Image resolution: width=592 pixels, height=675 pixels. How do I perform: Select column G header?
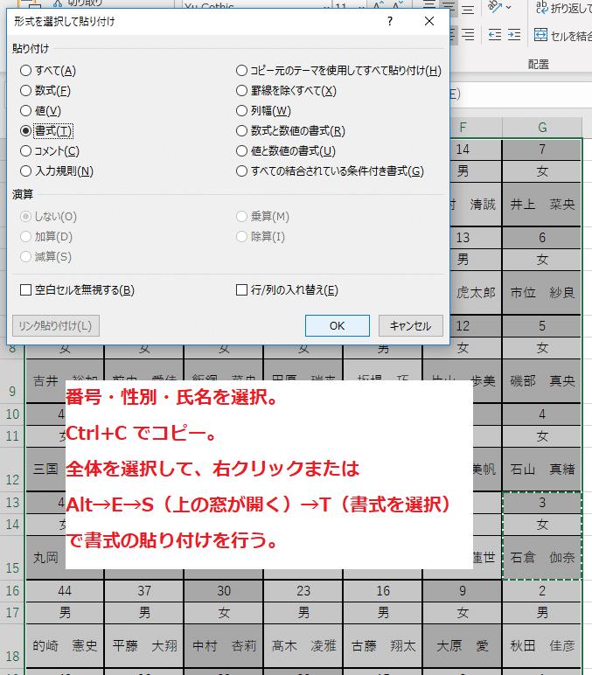tap(542, 128)
